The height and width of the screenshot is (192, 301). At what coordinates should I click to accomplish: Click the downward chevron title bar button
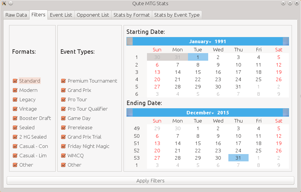[x=283, y=3]
